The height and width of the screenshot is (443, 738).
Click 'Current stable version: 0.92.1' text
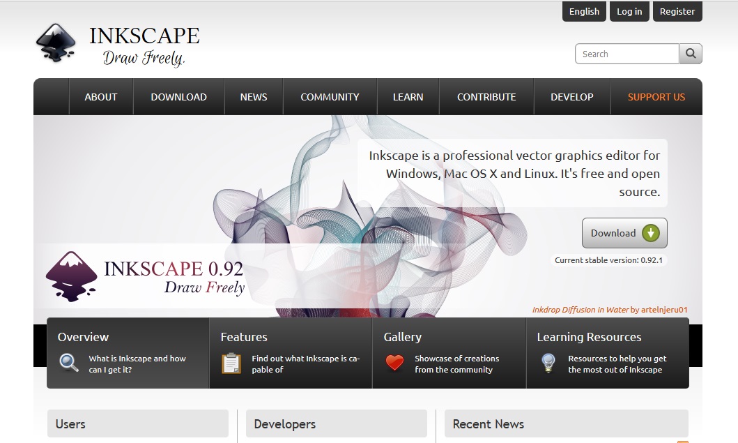pyautogui.click(x=608, y=260)
